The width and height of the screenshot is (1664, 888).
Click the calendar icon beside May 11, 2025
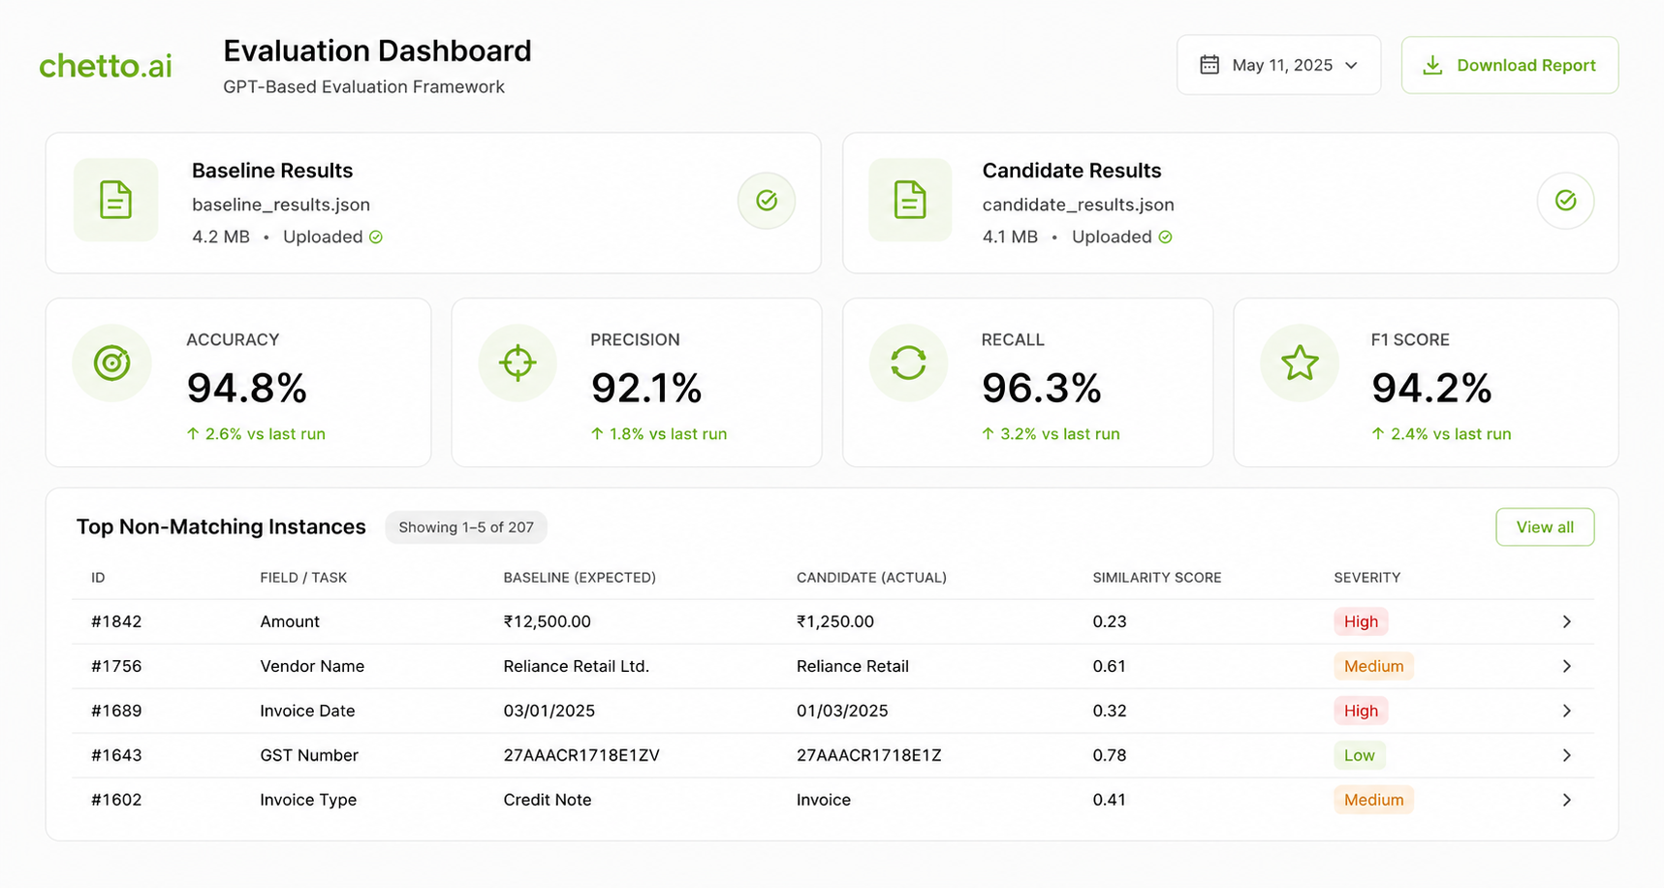[x=1209, y=65]
